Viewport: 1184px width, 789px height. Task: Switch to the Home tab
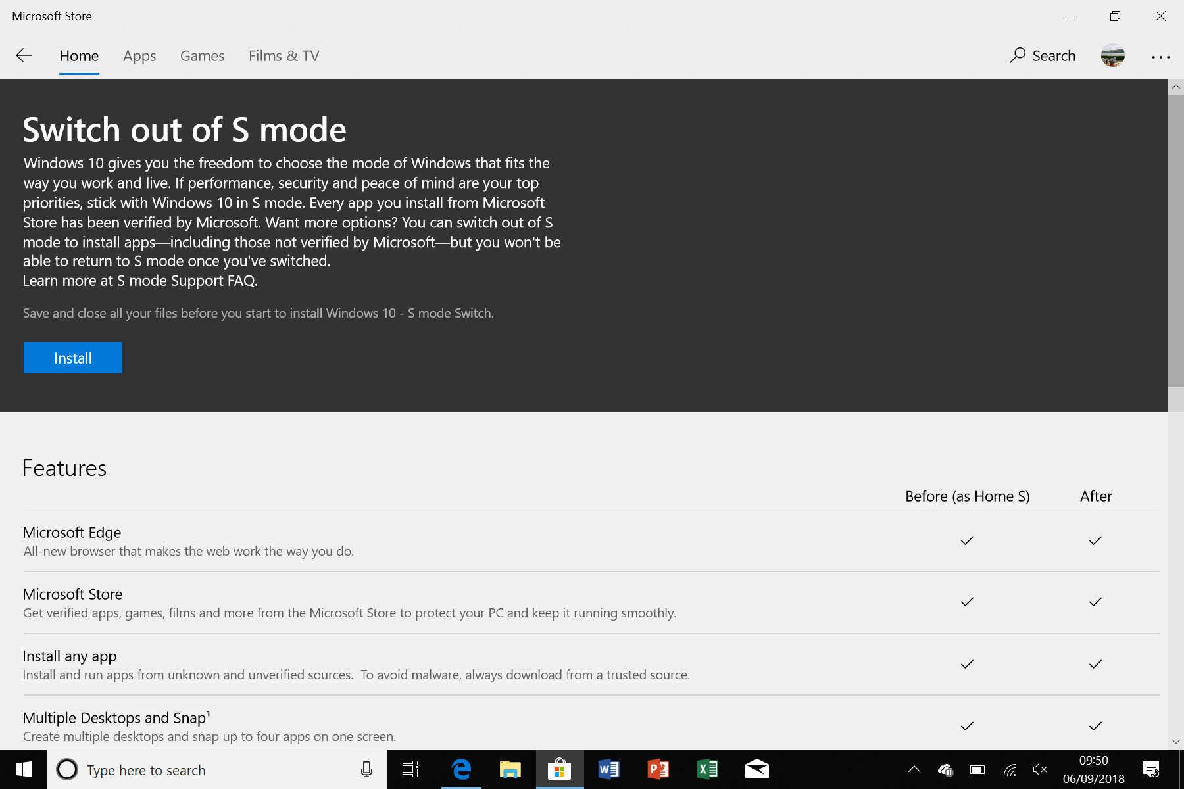(79, 56)
